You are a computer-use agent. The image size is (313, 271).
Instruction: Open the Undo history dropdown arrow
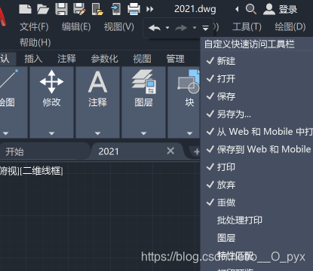click(167, 28)
